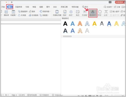Screen dimensions: 126x97
Task: Click the red login button at top right
Action: point(120,2)
